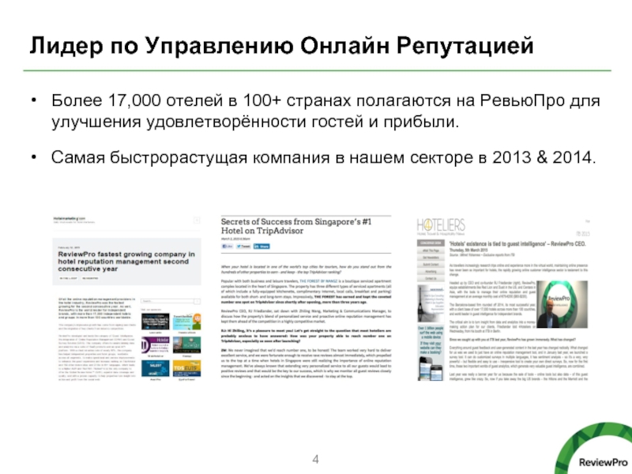Click the slide title 'Лидер по Управлению Онлайн Репутацией'
The height and width of the screenshot is (474, 632).
(282, 46)
